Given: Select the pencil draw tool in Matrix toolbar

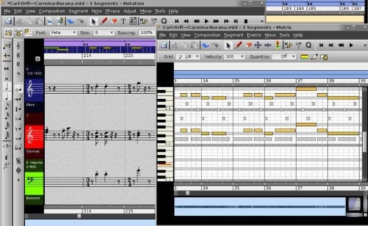Looking at the screenshot, I should click(238, 45).
